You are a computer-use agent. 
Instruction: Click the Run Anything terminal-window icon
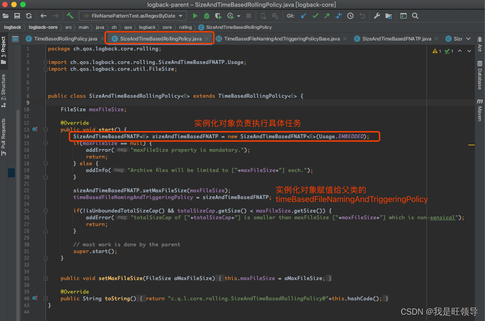pyautogui.click(x=403, y=16)
